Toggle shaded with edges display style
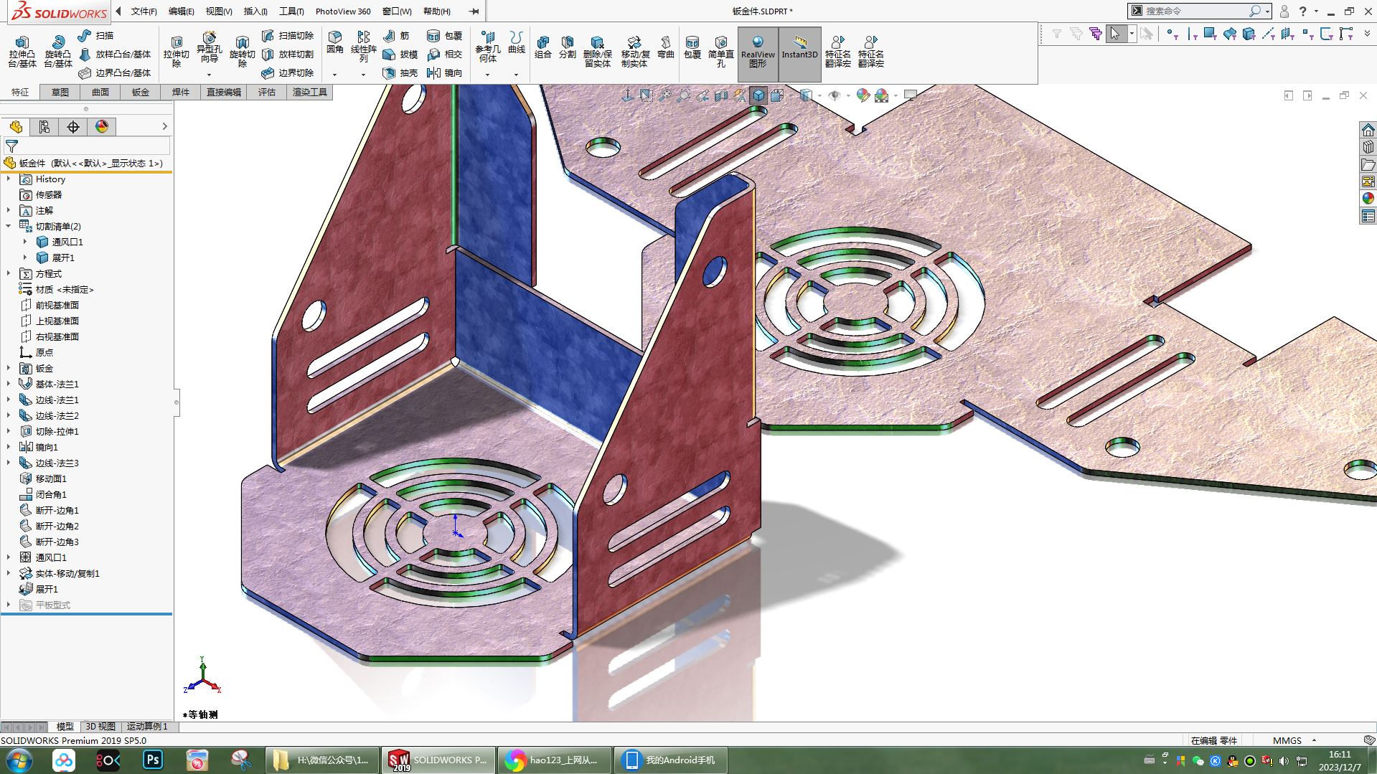Viewport: 1377px width, 774px height. point(758,95)
